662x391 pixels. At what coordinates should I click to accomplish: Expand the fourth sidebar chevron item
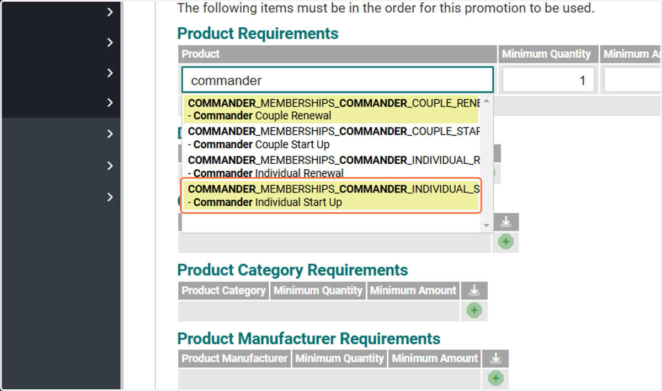point(110,103)
